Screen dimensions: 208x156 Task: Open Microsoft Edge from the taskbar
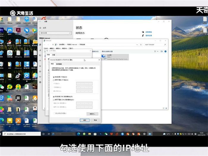[x=79, y=134]
